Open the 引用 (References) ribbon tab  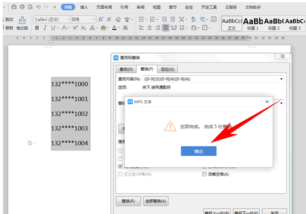tap(124, 7)
